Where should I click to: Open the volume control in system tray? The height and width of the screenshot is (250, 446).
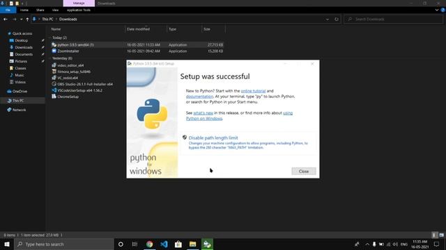click(x=396, y=244)
